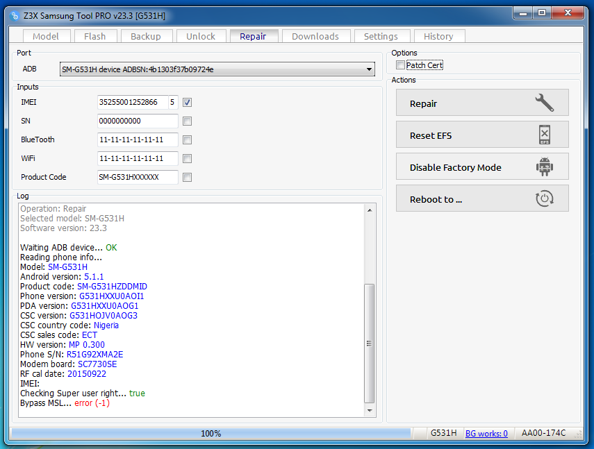Click the Product Code input field
This screenshot has width=594, height=449.
tap(138, 177)
